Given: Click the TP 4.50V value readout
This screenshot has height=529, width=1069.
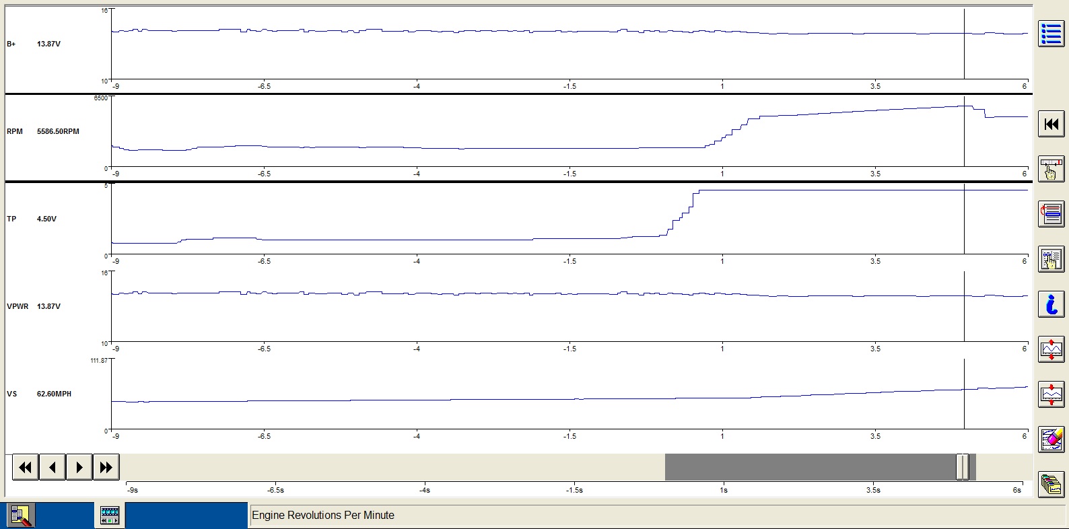Looking at the screenshot, I should click(46, 219).
